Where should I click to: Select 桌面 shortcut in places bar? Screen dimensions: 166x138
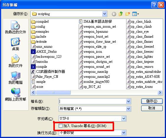coord(15,44)
